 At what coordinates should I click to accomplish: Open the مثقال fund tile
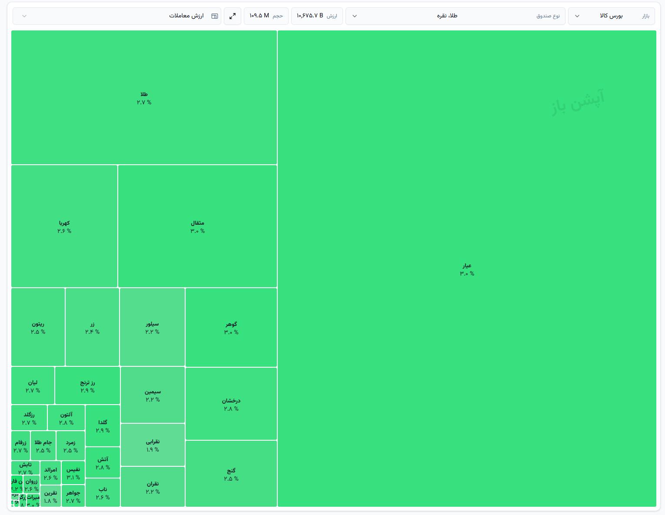[x=197, y=226]
